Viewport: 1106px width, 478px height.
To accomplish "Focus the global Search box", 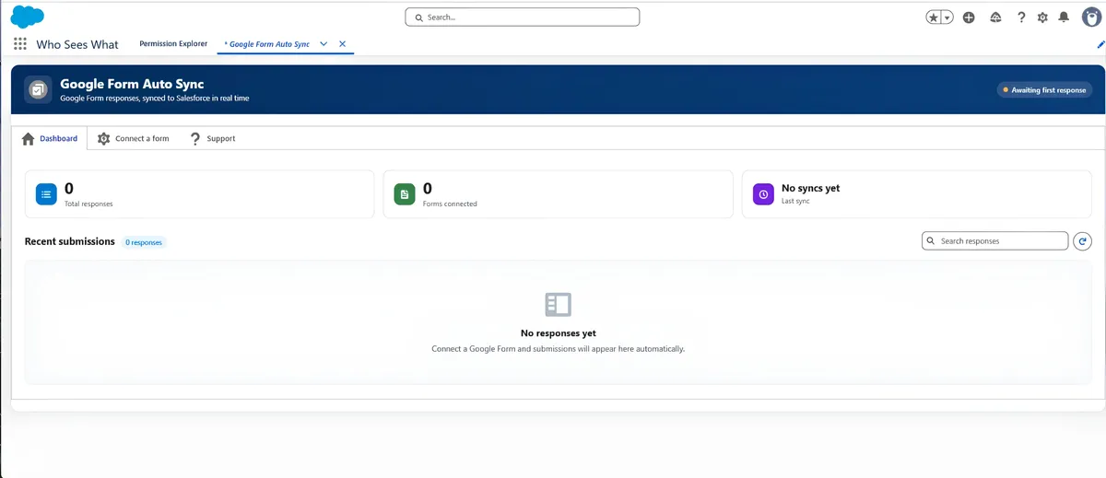I will coord(522,17).
